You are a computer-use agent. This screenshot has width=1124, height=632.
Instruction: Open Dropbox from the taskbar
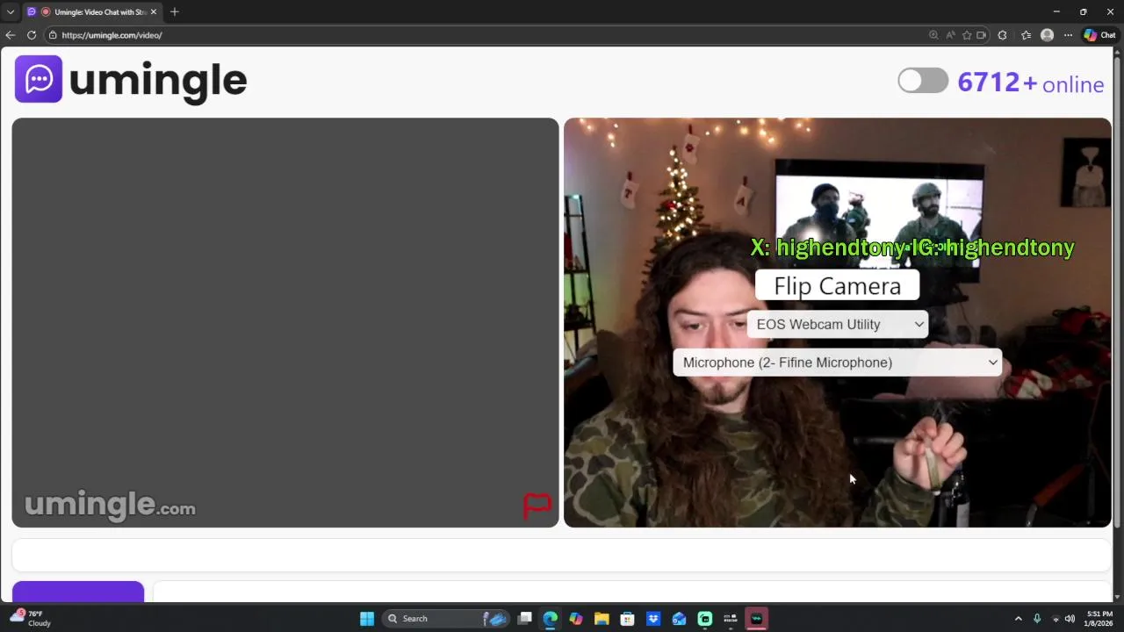pos(653,619)
